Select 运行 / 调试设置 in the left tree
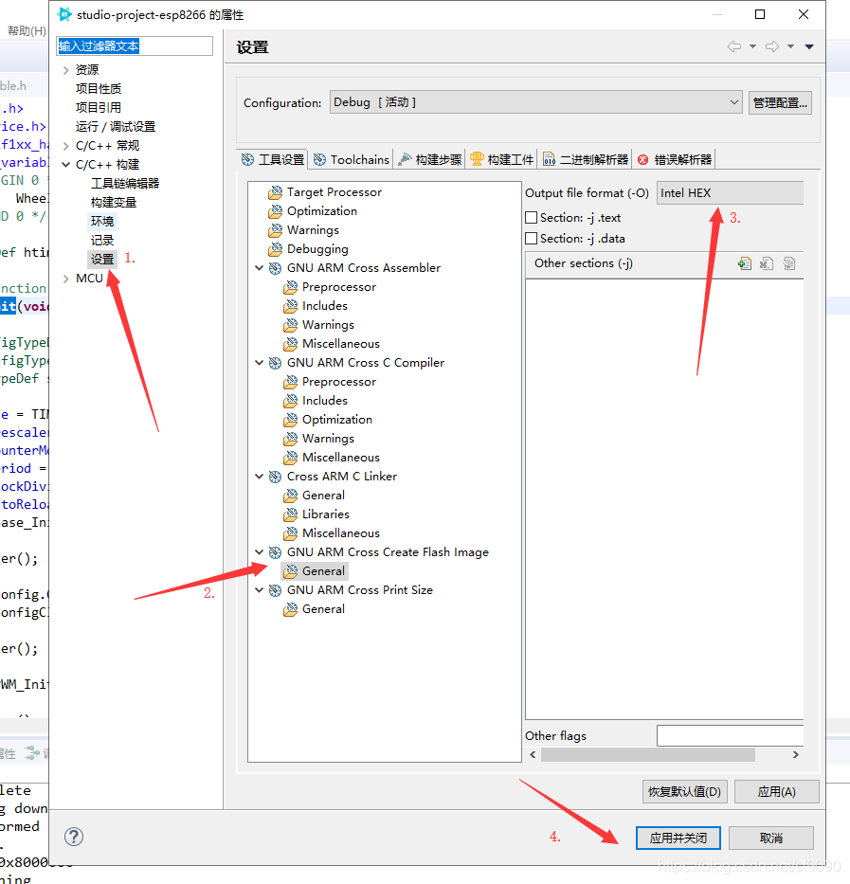The image size is (850, 884). tap(115, 127)
